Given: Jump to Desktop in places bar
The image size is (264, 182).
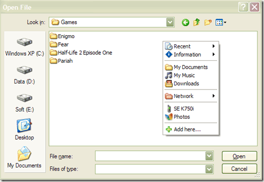Looking at the screenshot, I should (x=25, y=129).
